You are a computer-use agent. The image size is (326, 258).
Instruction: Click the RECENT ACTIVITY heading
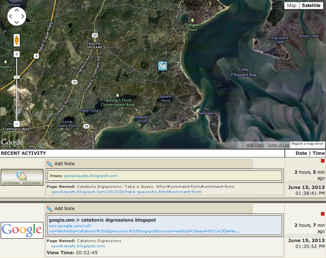(23, 153)
